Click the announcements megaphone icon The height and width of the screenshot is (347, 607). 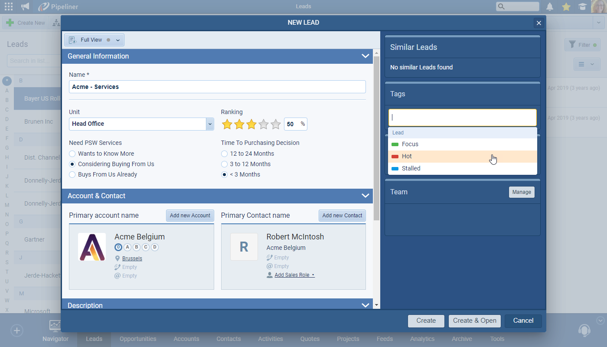25,7
